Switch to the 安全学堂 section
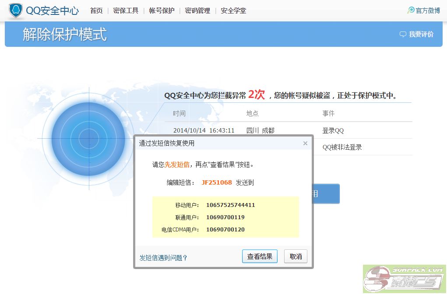447x294 pixels. coord(233,10)
